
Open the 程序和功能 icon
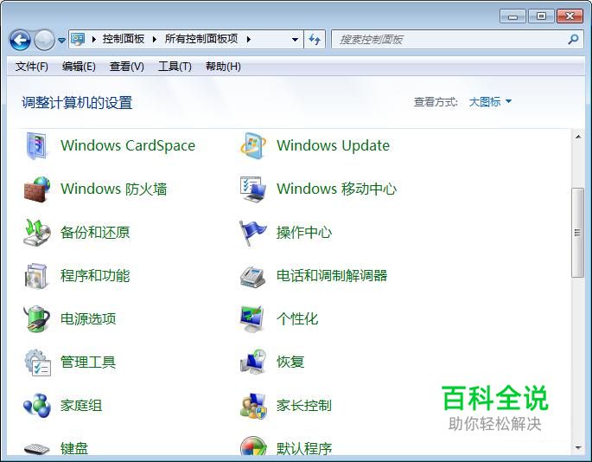36,276
